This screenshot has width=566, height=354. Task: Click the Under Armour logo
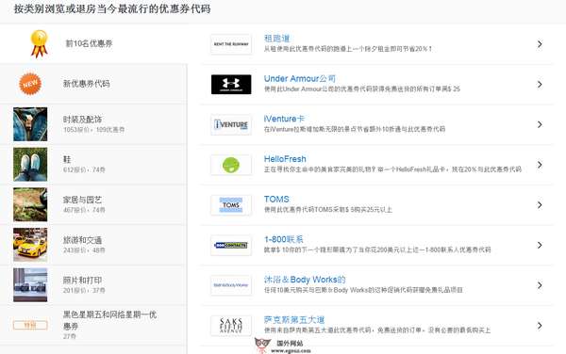tap(231, 85)
